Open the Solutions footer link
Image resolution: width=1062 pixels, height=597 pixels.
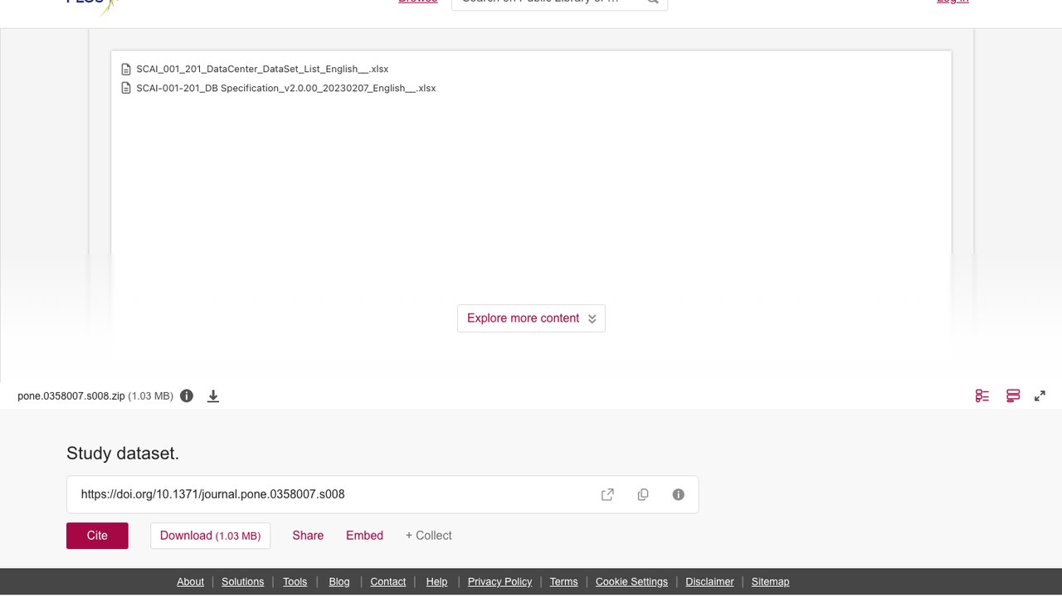(x=242, y=582)
